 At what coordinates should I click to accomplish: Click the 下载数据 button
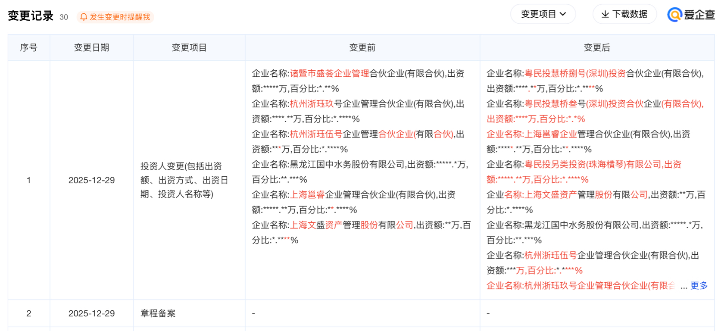point(624,14)
